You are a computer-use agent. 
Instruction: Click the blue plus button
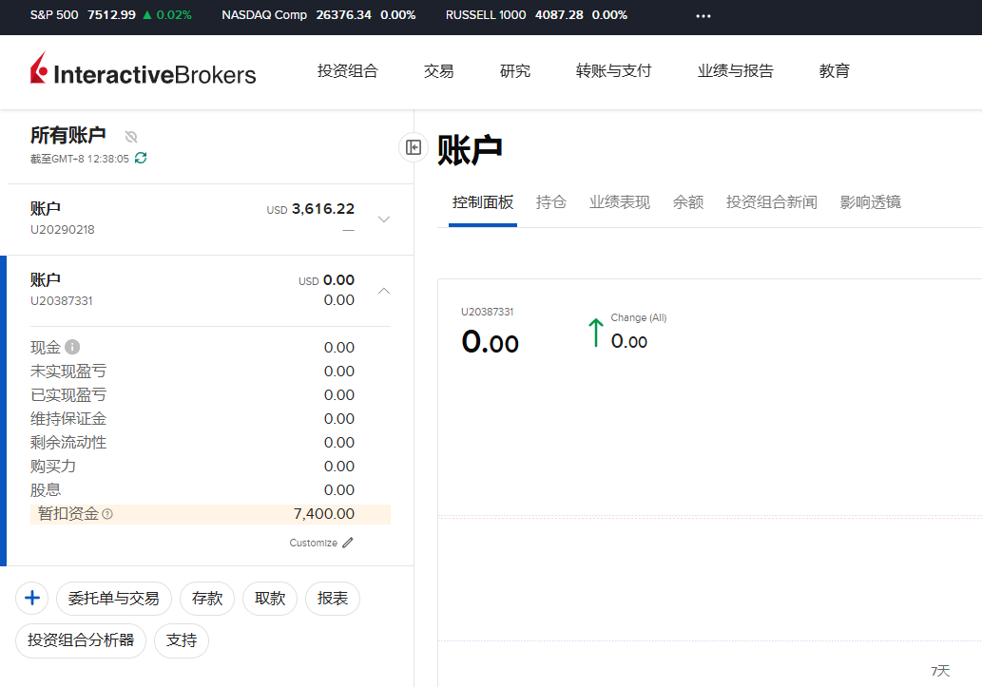click(x=32, y=598)
